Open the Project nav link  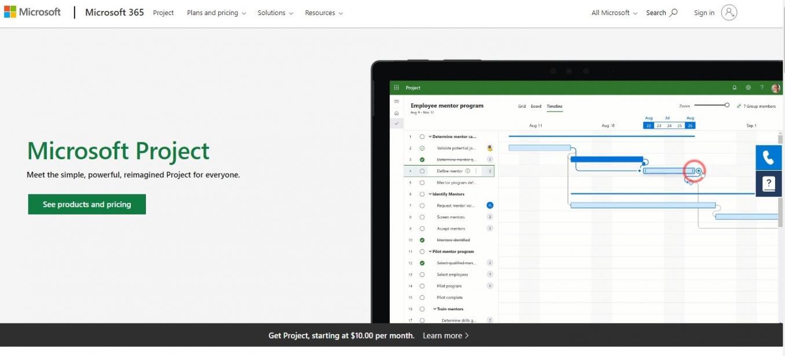tap(163, 13)
